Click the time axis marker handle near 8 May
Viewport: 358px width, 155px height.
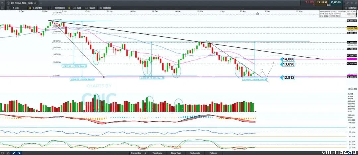[258, 14]
